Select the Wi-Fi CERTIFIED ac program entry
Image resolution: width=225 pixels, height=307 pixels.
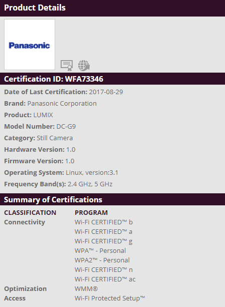105,279
